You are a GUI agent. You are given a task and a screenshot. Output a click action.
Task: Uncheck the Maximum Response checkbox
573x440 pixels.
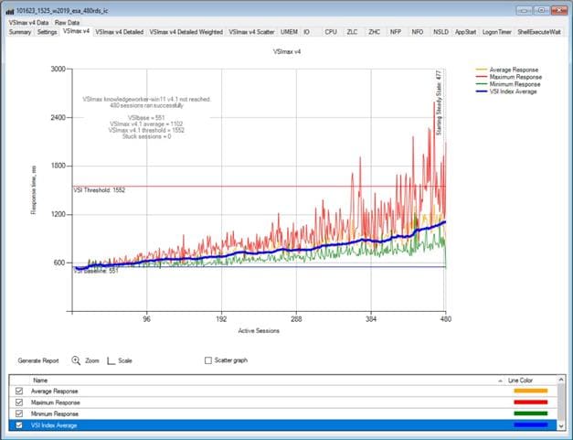tap(19, 402)
